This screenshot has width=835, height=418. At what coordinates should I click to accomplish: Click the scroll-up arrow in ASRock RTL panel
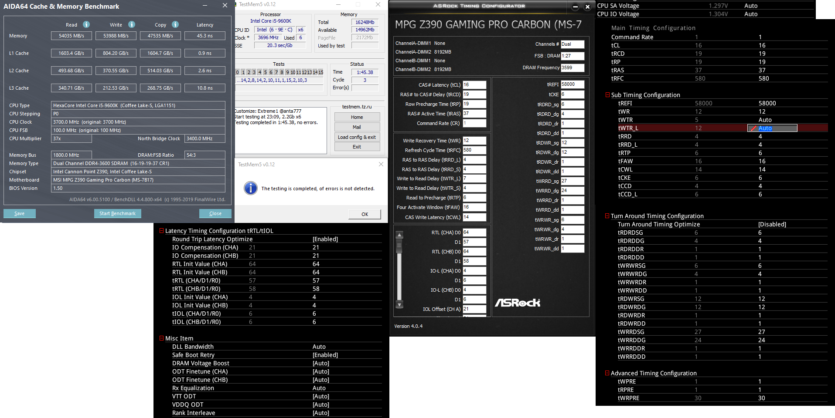399,235
